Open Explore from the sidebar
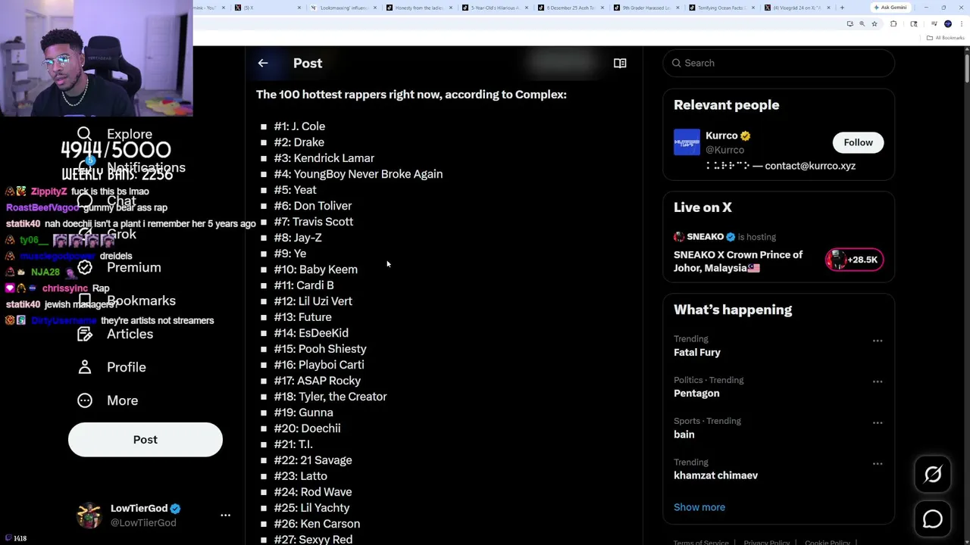The image size is (970, 545). click(x=129, y=135)
